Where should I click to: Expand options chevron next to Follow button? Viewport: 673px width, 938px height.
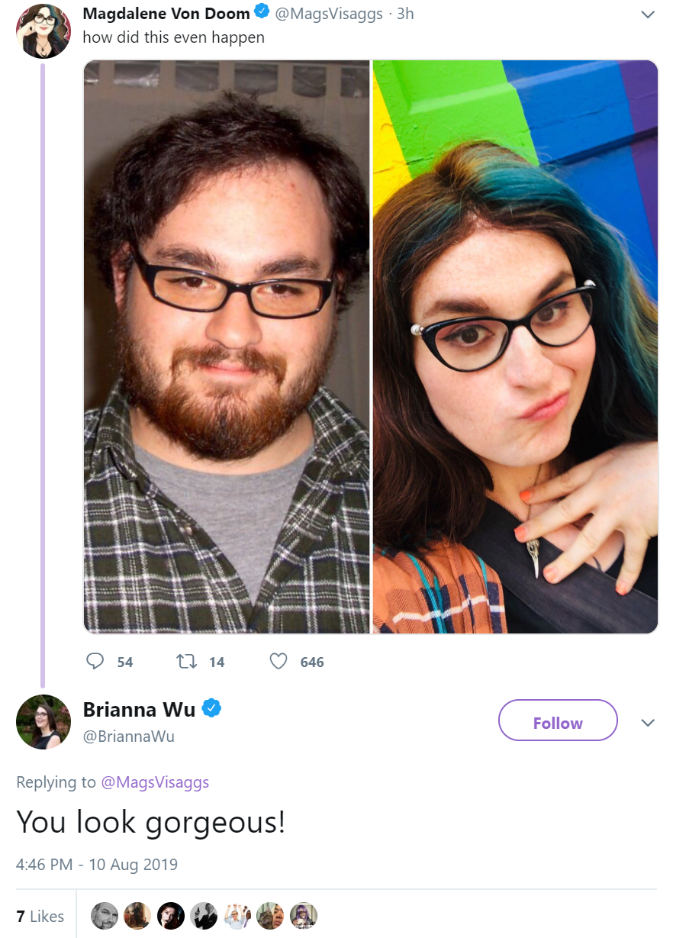coord(648,723)
